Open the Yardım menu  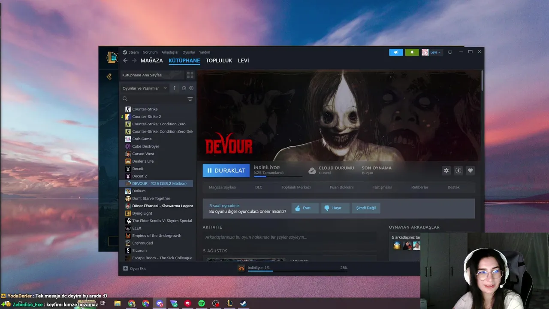205,52
